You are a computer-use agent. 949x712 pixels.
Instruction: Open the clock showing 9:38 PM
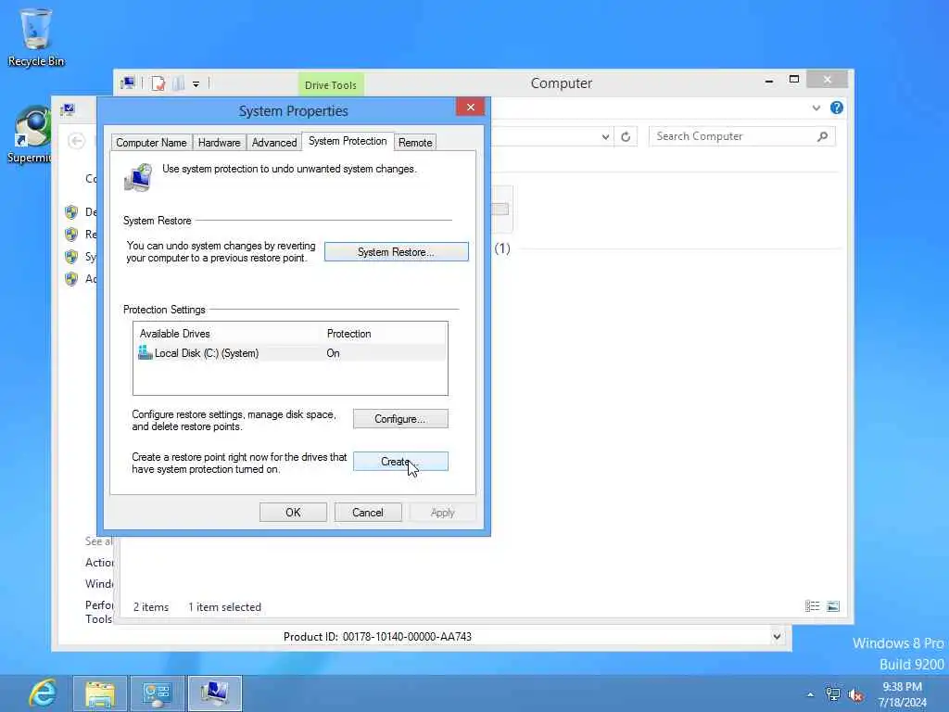902,694
